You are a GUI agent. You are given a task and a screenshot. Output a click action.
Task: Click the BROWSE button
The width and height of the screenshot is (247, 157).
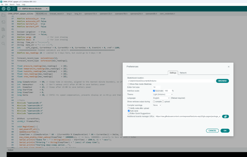222,81
